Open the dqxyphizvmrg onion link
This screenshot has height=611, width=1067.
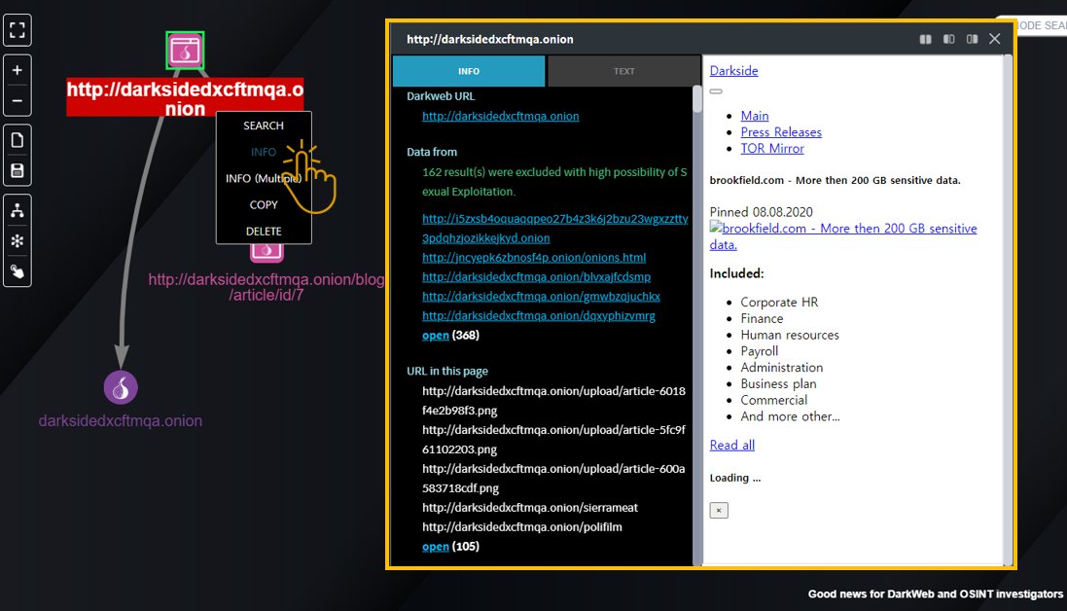[538, 315]
